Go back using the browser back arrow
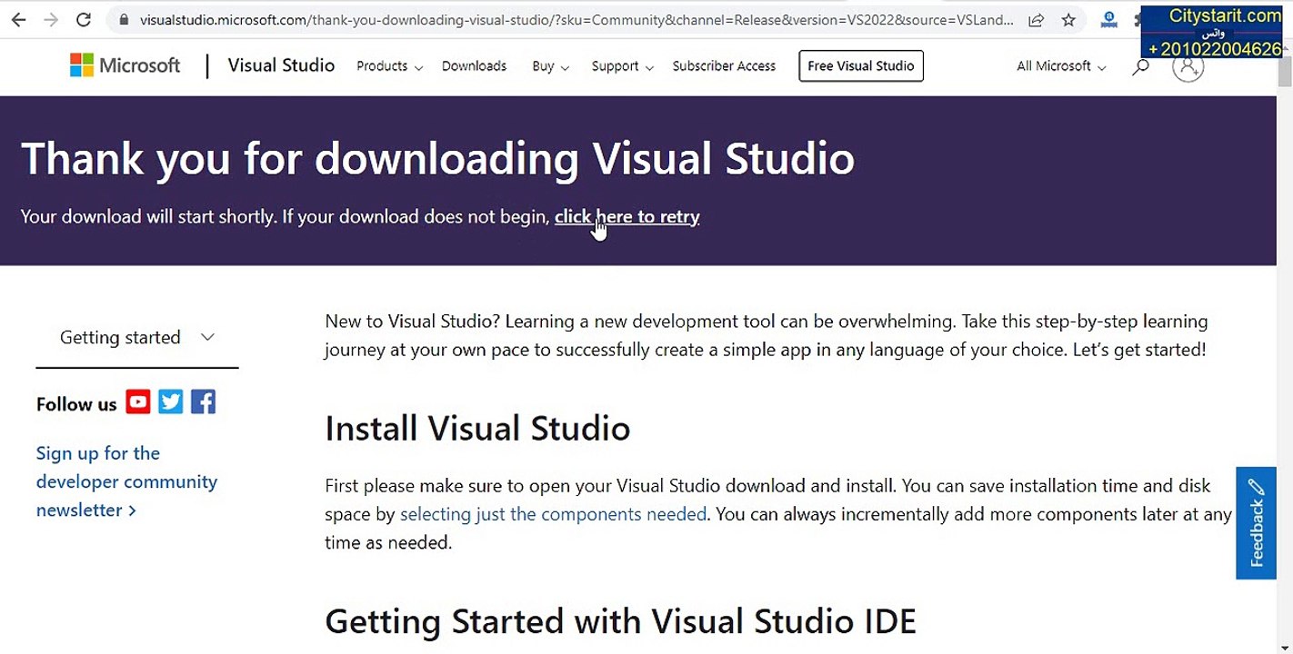This screenshot has width=1293, height=654. 18,19
